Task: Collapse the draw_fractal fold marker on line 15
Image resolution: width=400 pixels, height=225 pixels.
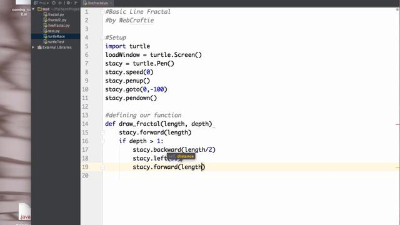Action: coord(102,132)
